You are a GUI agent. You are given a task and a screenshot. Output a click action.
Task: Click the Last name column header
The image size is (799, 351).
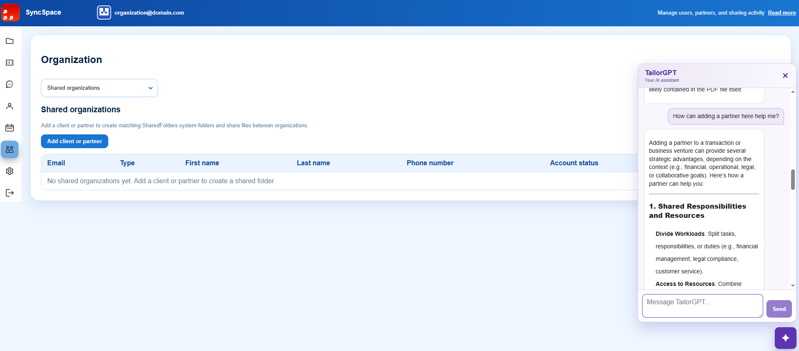pyautogui.click(x=313, y=163)
